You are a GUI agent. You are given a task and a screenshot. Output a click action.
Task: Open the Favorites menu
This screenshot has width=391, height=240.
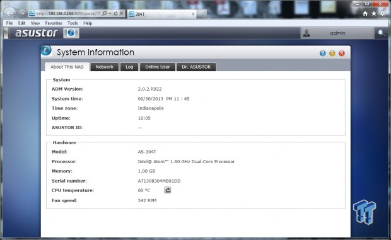pyautogui.click(x=54, y=23)
